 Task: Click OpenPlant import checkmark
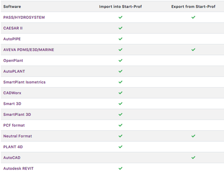click(x=120, y=60)
